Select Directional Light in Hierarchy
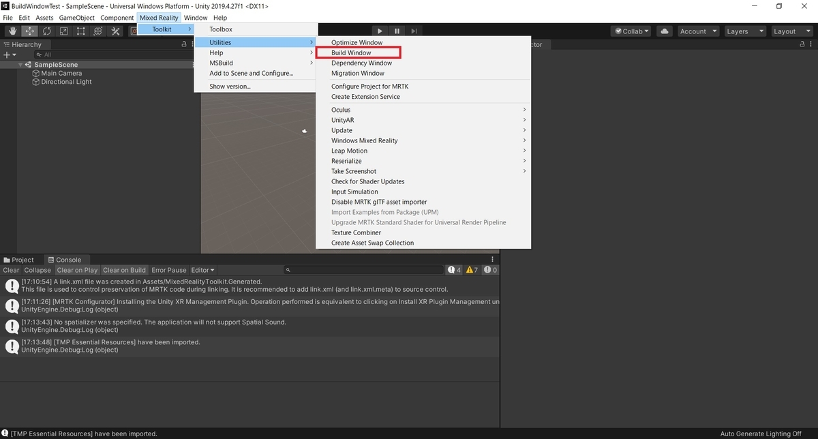The image size is (818, 439). (66, 82)
